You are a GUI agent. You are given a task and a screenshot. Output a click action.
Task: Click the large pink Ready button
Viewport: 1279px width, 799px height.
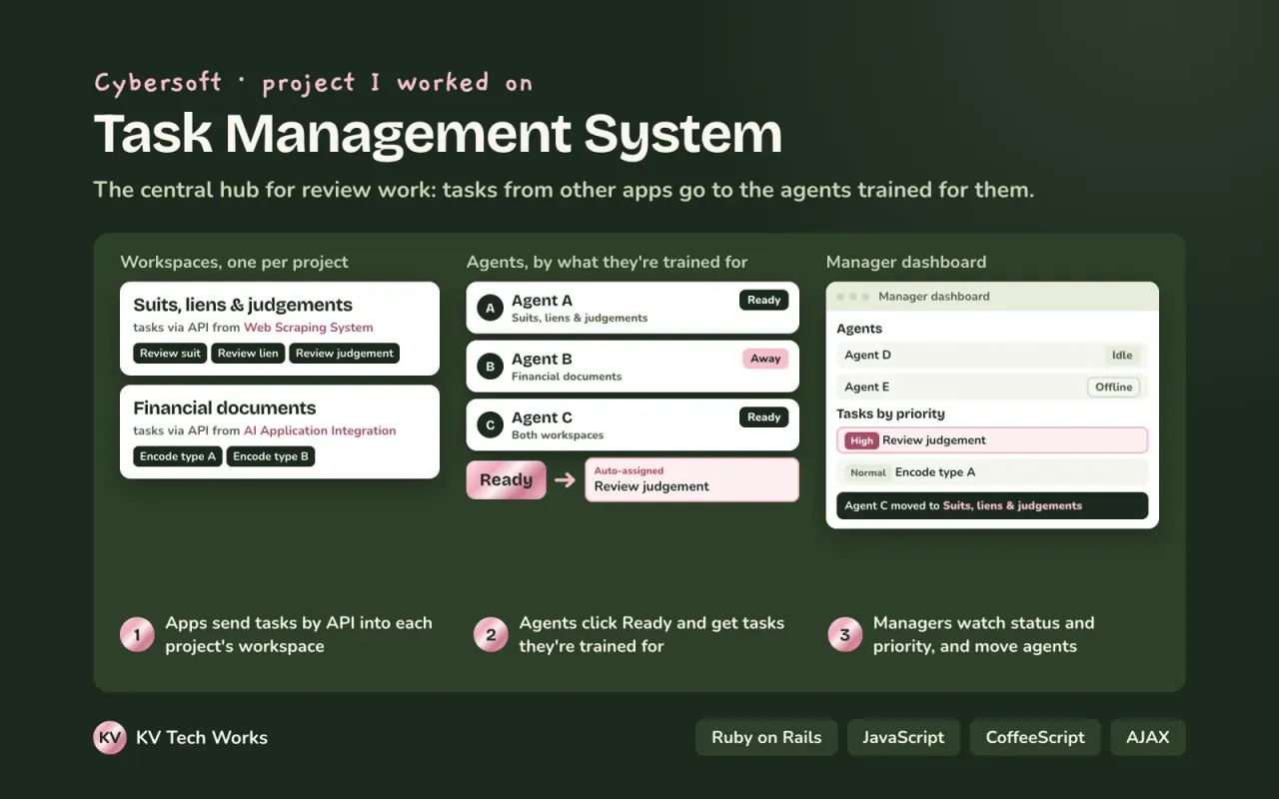(x=506, y=479)
